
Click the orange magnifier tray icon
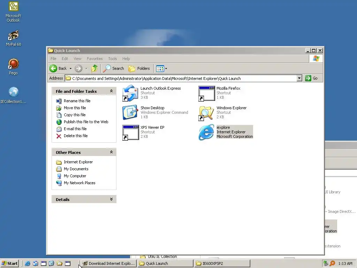[x=332, y=263]
